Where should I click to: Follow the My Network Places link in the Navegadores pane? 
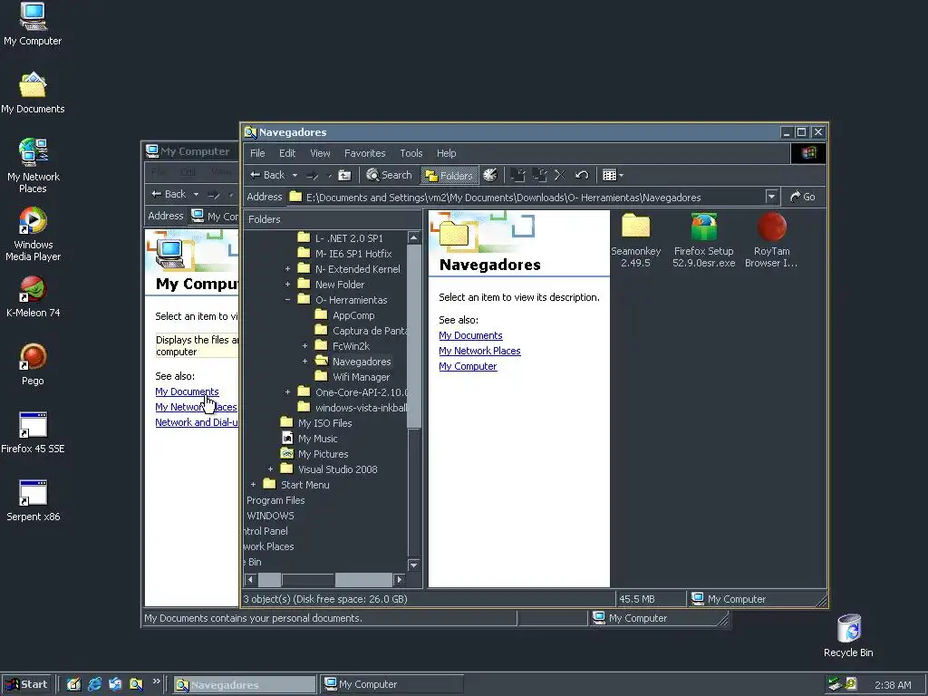[479, 351]
